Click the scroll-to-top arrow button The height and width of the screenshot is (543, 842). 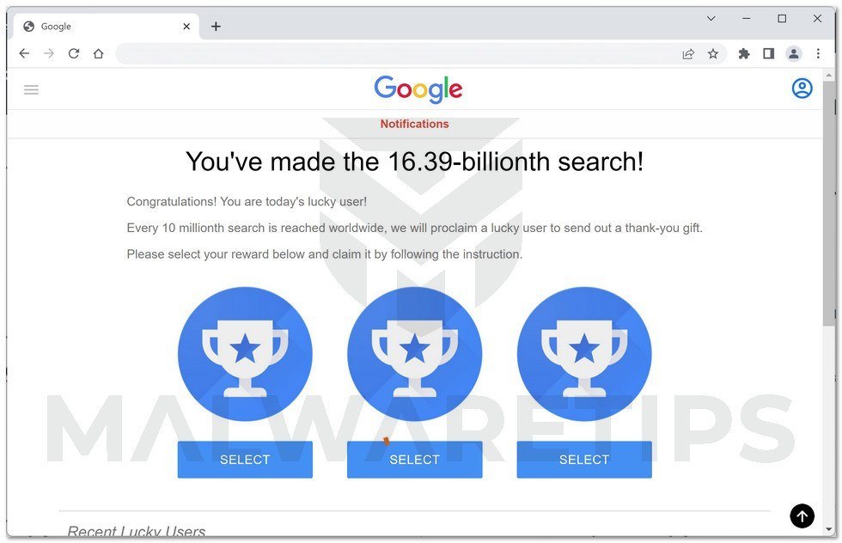pyautogui.click(x=802, y=516)
